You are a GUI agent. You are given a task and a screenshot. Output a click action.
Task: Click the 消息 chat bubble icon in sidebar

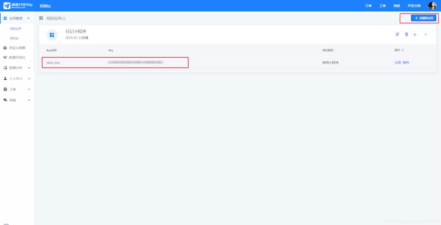click(x=5, y=100)
